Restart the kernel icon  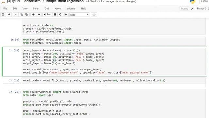[60, 14]
